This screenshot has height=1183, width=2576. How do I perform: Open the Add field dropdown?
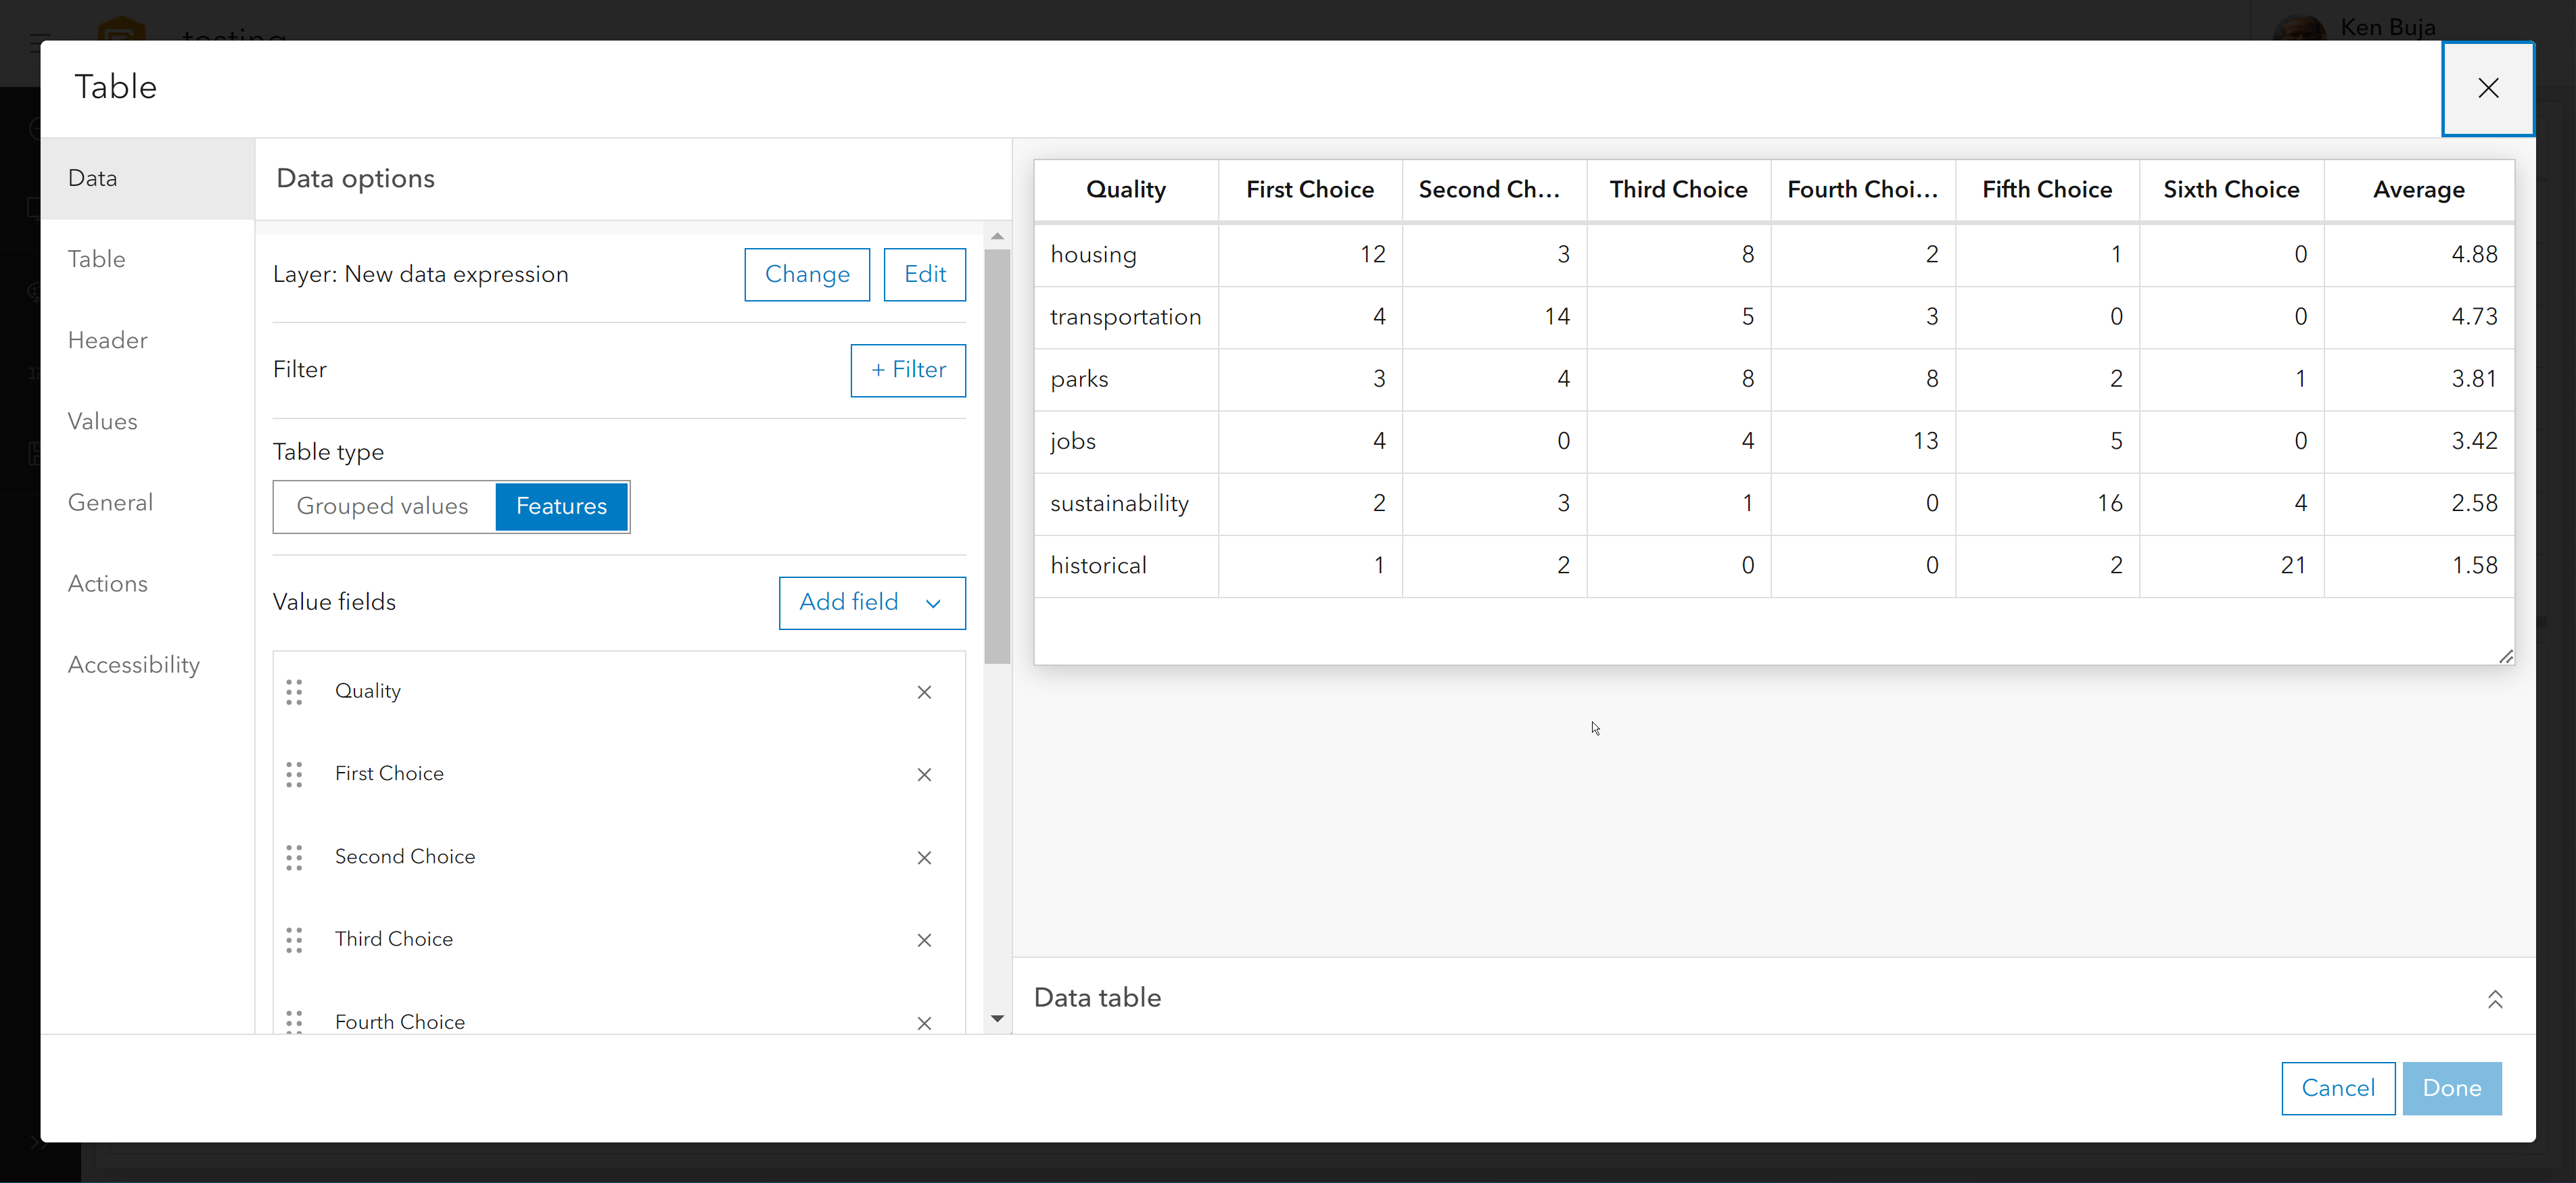click(x=871, y=602)
